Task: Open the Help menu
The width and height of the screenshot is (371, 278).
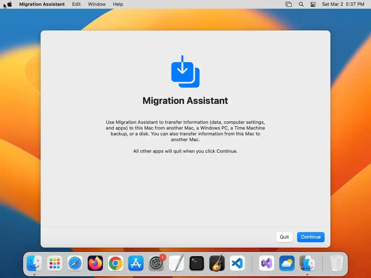Action: (118, 4)
